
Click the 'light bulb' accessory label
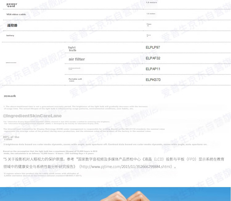point(72,49)
